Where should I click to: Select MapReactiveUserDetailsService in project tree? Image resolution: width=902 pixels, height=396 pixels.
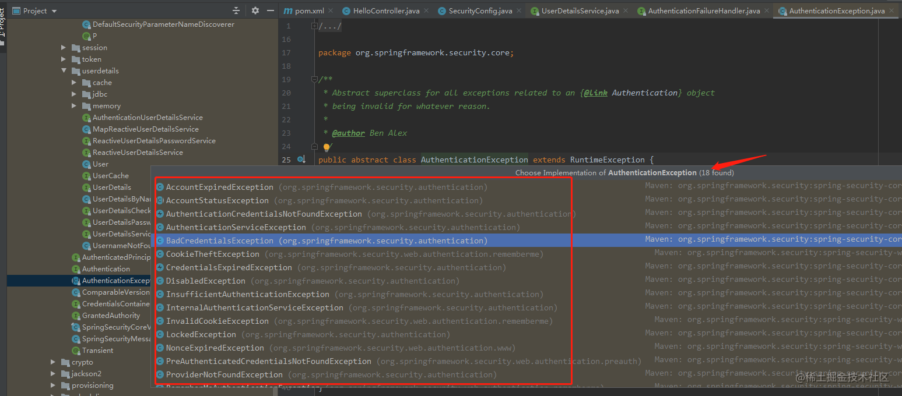tap(146, 129)
